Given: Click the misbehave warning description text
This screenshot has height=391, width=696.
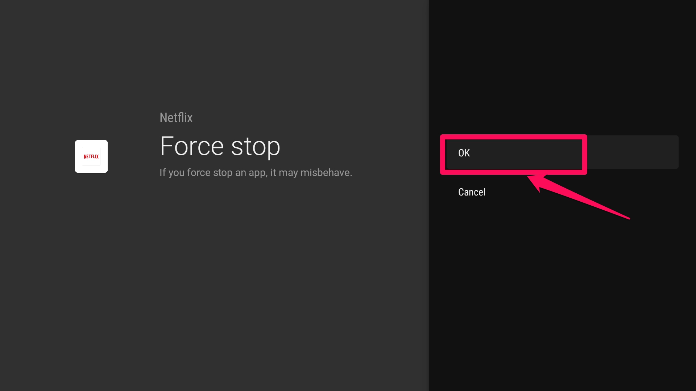Looking at the screenshot, I should coord(256,173).
